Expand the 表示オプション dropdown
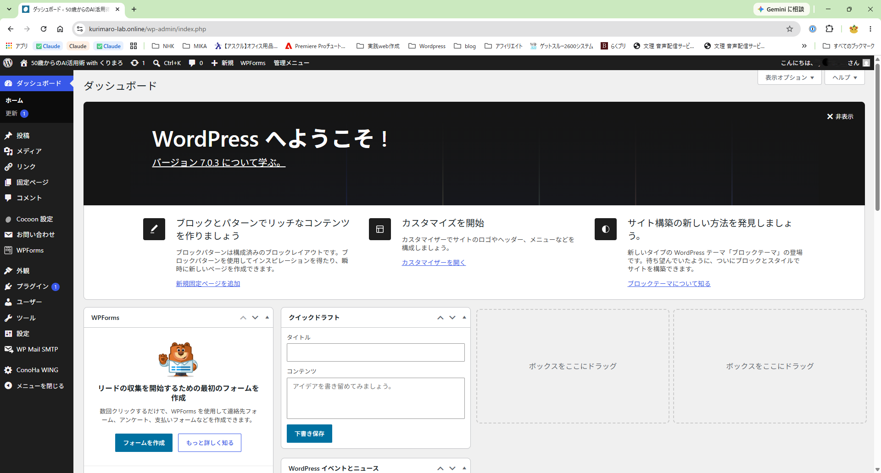The width and height of the screenshot is (881, 473). [x=789, y=77]
